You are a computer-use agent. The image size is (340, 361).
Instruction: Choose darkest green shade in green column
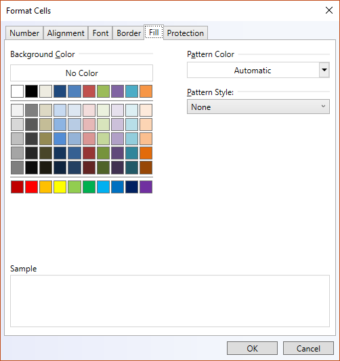(103, 168)
